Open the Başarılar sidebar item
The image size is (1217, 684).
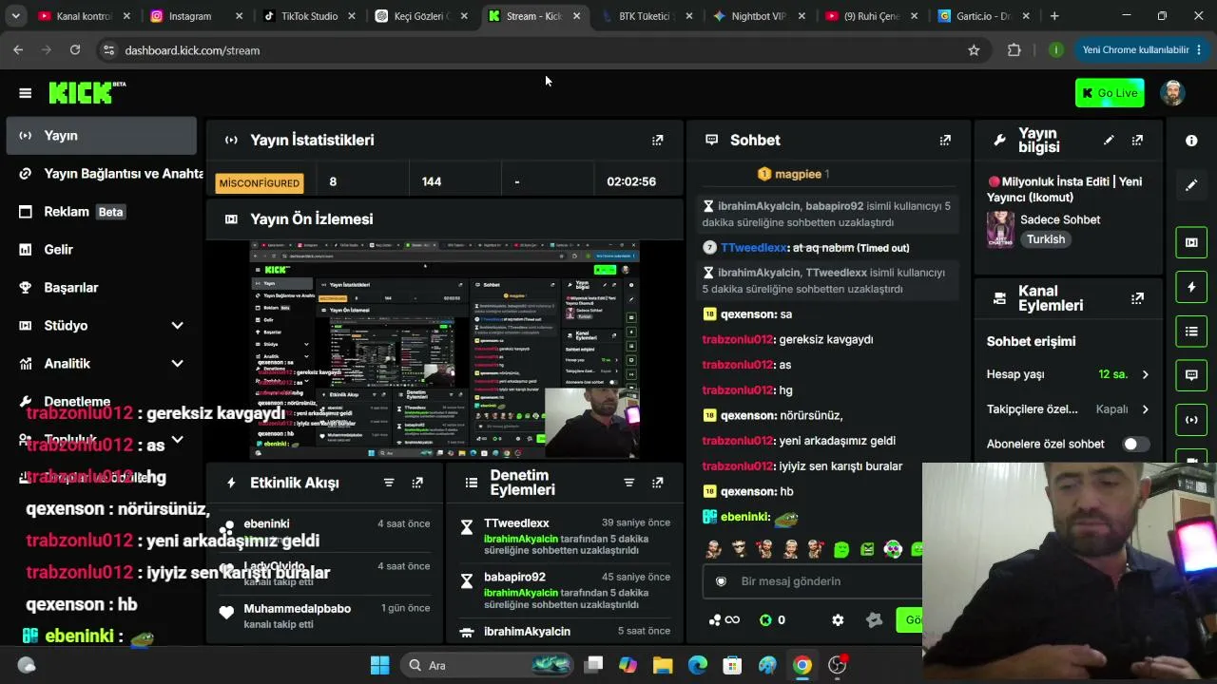point(101,288)
